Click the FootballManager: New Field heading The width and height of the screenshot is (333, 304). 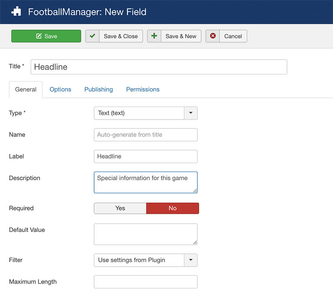coord(87,12)
